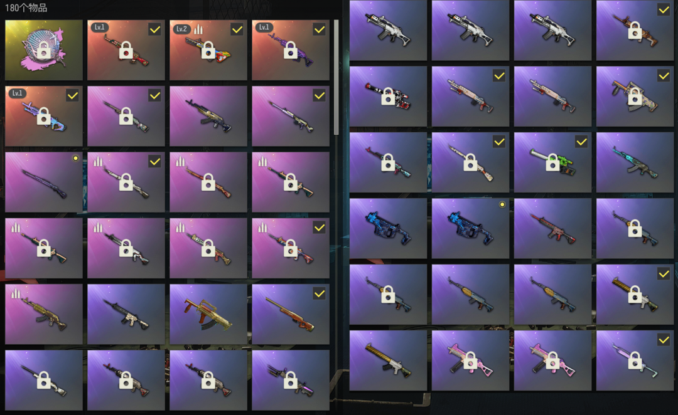Select the green-scoped white weapon skin

click(x=552, y=162)
